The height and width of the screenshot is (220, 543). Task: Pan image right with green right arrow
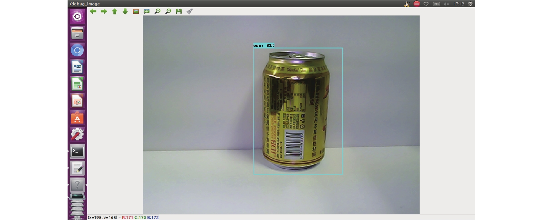coord(104,11)
